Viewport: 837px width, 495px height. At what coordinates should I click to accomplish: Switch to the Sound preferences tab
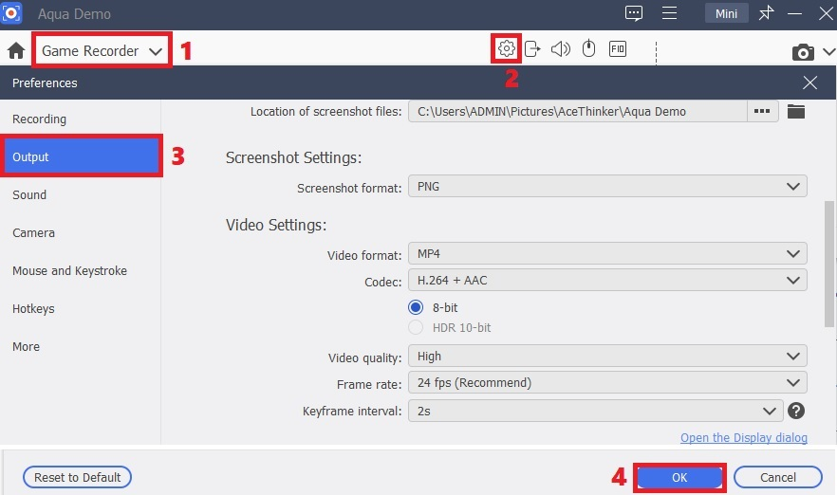coord(29,195)
